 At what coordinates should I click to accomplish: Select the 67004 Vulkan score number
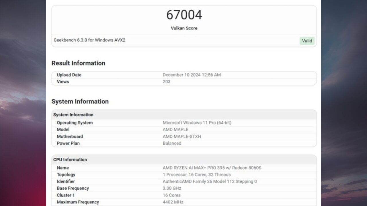[x=184, y=15]
